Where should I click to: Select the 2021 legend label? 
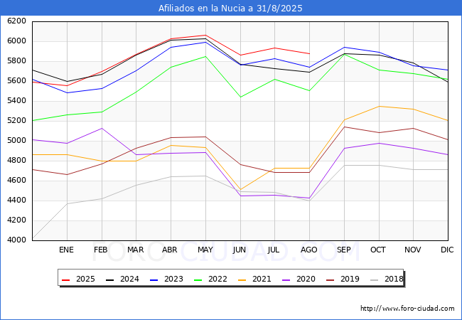tap(262, 279)
